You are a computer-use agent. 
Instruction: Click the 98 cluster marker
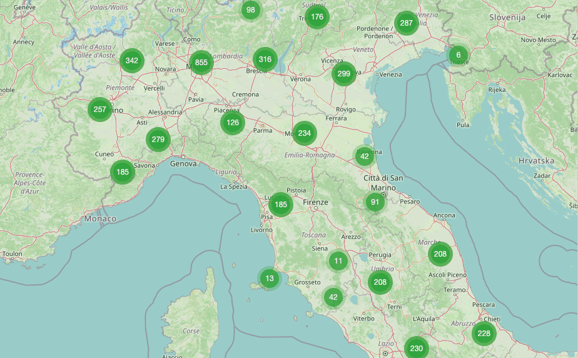[x=251, y=10]
